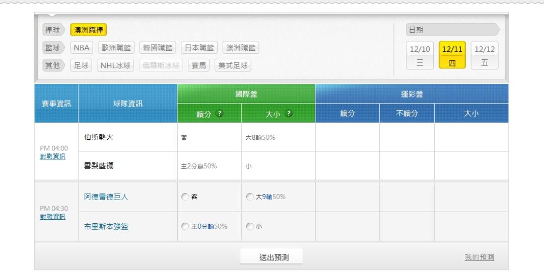Open the 歐洲職籃 category
The height and width of the screenshot is (278, 544).
pos(116,48)
